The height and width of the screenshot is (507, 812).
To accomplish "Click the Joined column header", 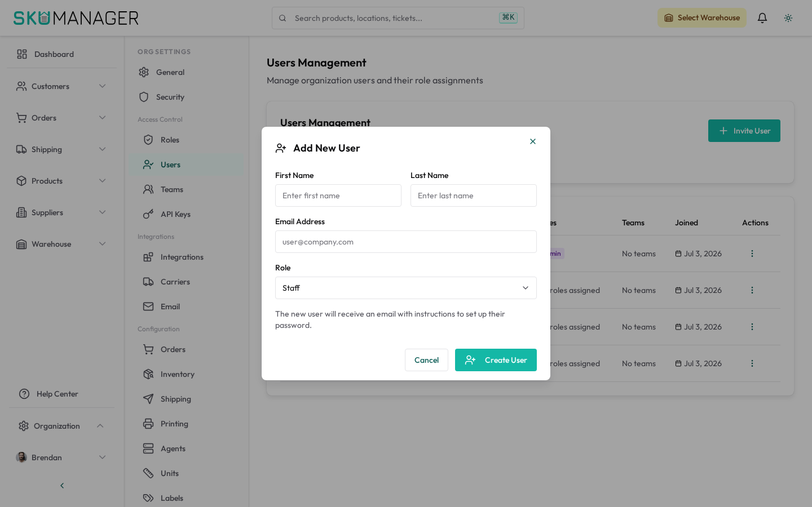I will 686,223.
